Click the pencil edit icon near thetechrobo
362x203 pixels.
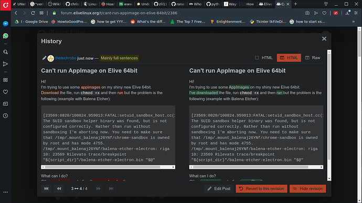tap(44, 58)
